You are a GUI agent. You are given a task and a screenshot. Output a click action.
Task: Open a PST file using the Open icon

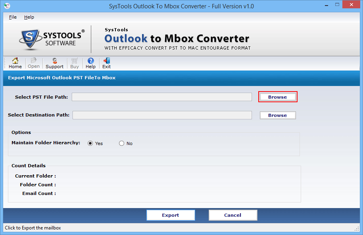pyautogui.click(x=33, y=63)
